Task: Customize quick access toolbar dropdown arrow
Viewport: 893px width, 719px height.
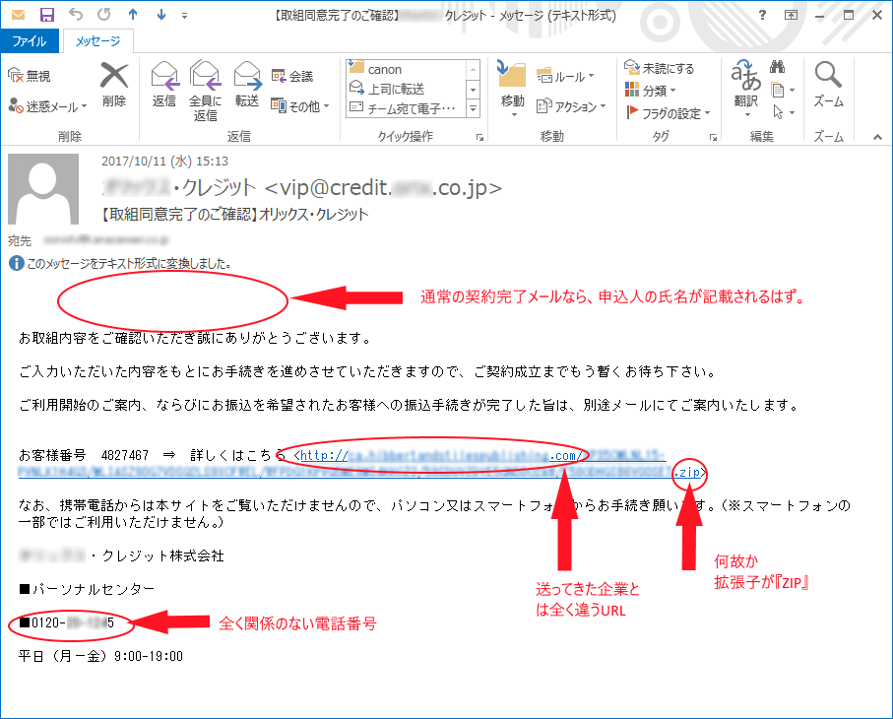Action: (x=184, y=16)
